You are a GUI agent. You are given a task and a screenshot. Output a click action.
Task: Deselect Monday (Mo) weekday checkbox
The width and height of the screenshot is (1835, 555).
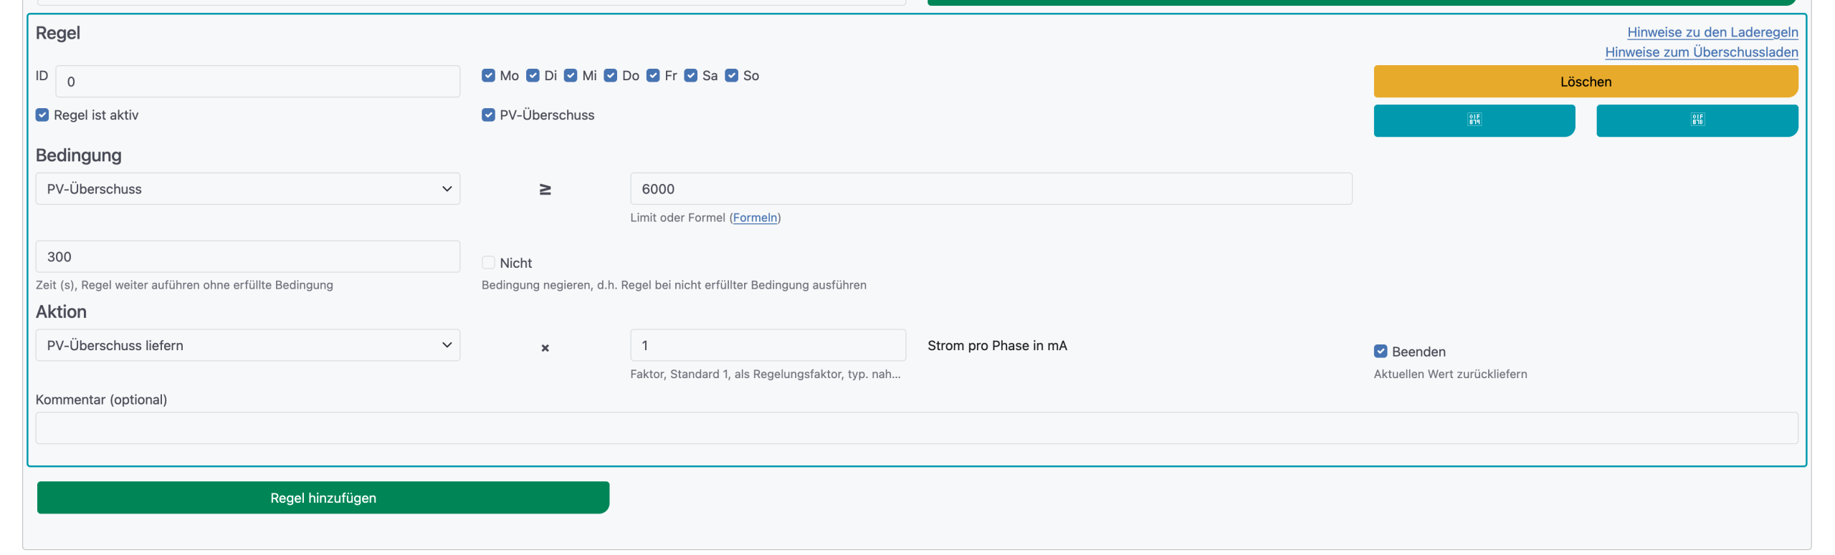click(488, 76)
